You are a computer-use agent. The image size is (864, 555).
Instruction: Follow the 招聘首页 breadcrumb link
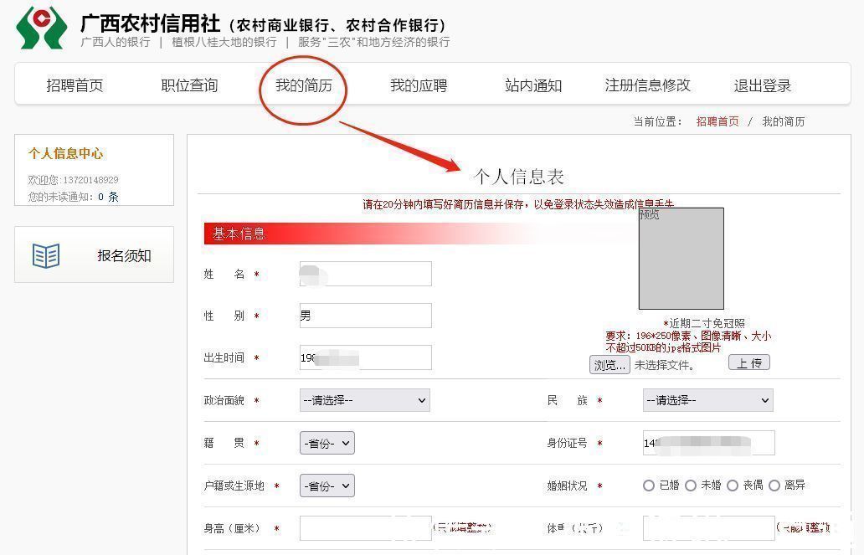click(x=717, y=121)
